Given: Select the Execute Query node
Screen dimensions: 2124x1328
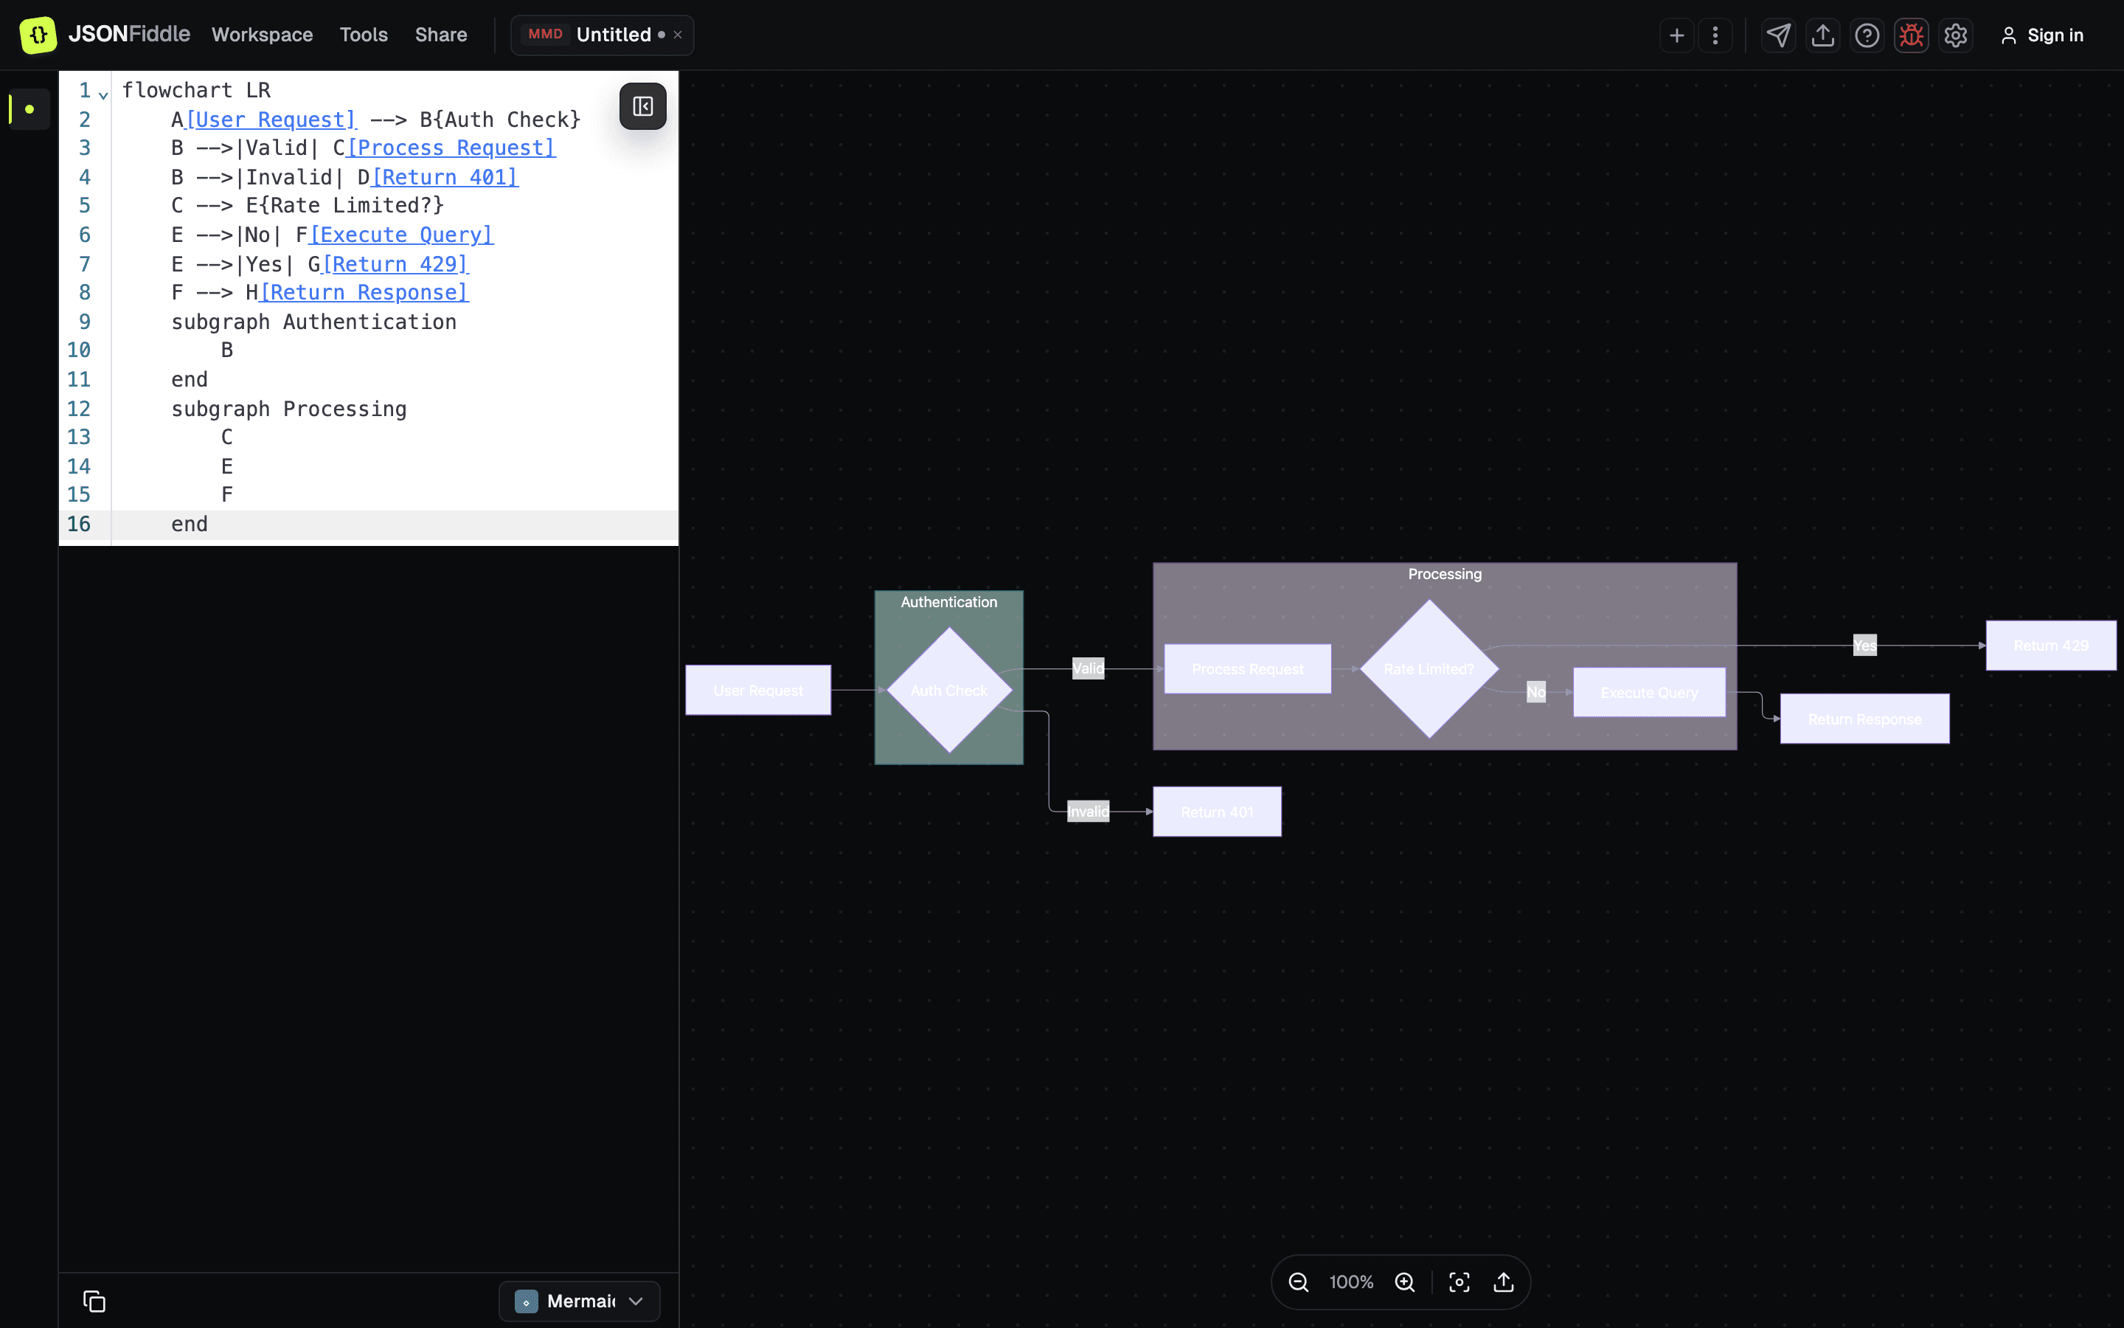Looking at the screenshot, I should 1649,693.
